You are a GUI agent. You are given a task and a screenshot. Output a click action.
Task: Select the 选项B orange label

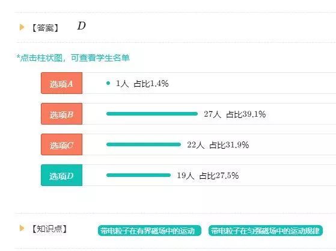(x=61, y=114)
